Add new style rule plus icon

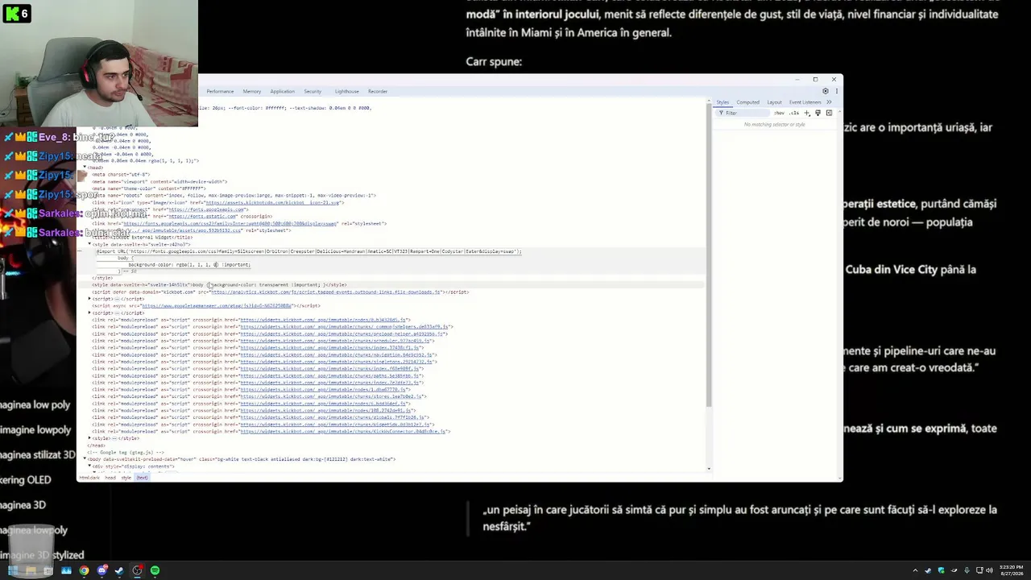pos(807,113)
